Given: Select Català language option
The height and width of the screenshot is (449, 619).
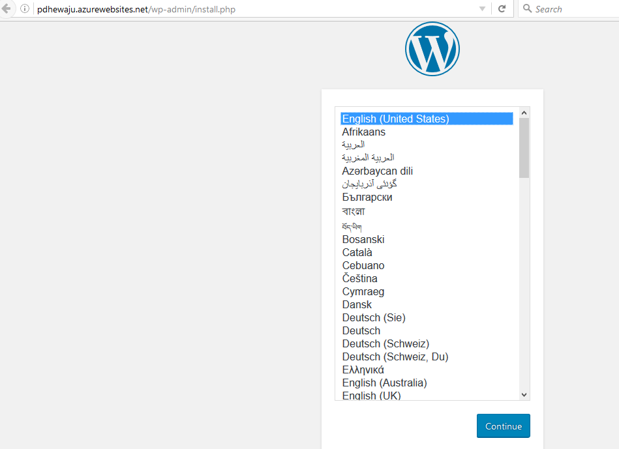Looking at the screenshot, I should [427, 252].
